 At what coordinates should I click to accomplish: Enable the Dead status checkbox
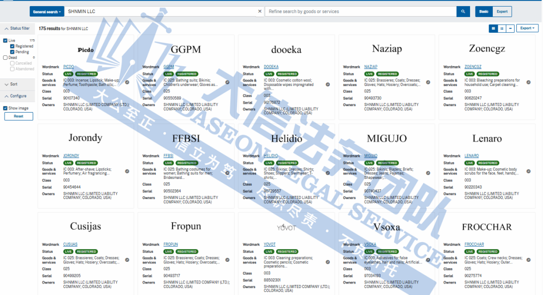pos(6,58)
